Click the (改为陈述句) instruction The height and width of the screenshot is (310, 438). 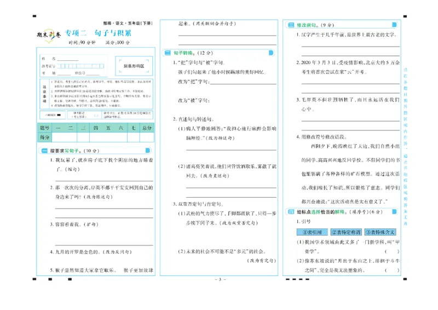[x=98, y=197]
